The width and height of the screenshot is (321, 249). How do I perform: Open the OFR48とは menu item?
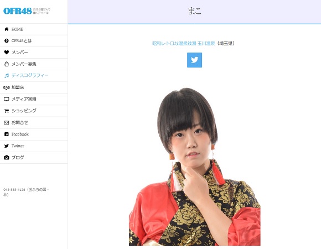point(34,41)
